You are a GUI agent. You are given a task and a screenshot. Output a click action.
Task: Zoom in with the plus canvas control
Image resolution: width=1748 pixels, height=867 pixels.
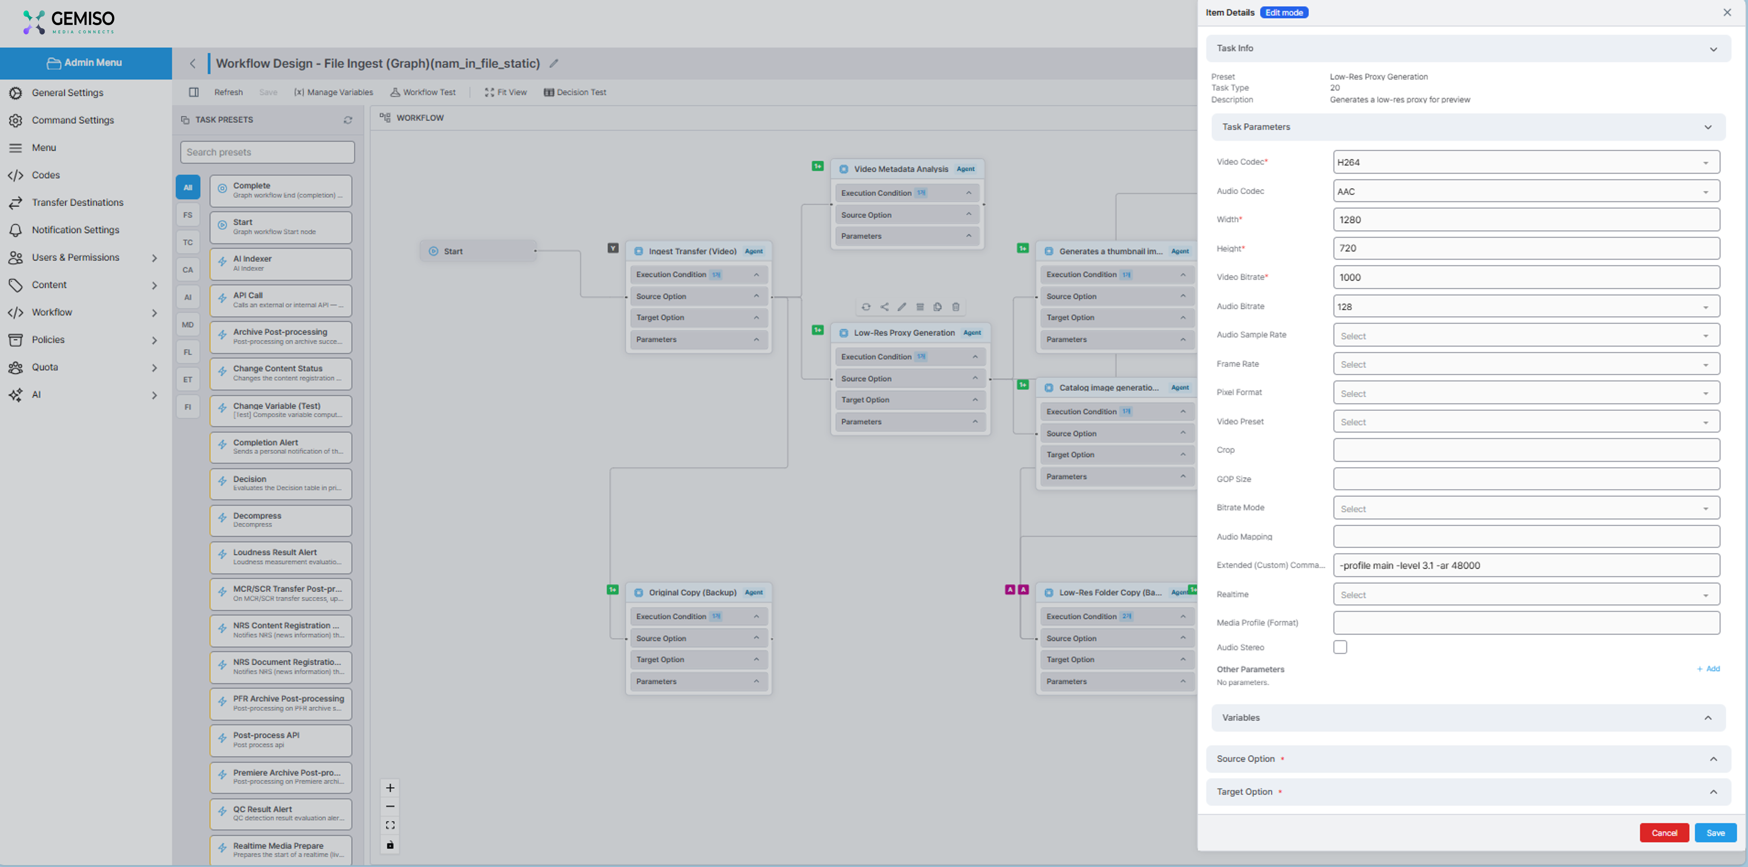390,788
